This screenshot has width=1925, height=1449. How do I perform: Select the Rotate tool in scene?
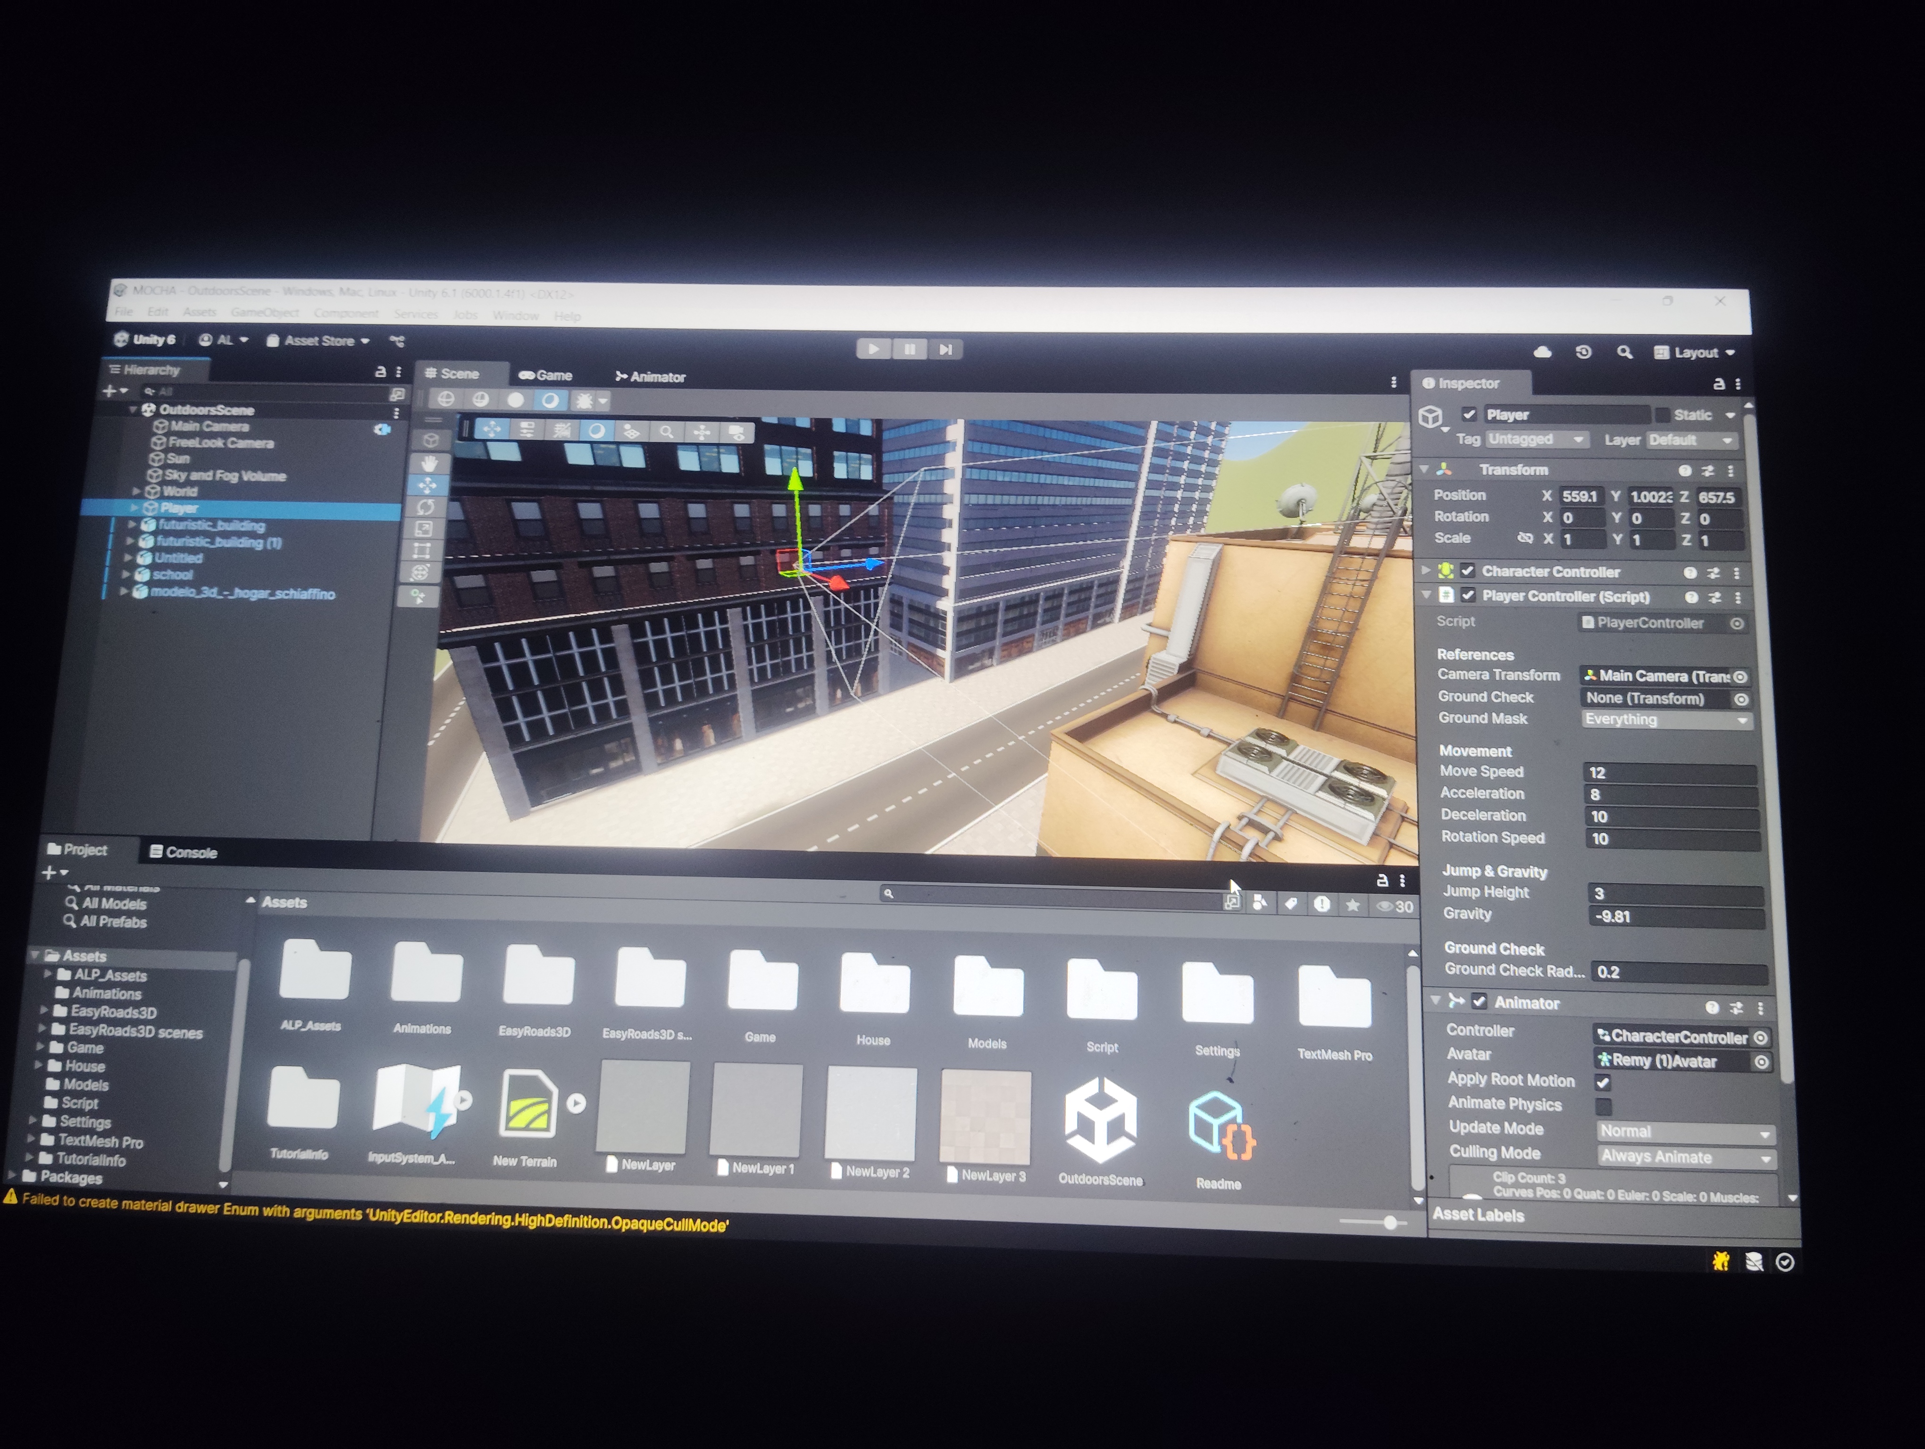pos(426,506)
